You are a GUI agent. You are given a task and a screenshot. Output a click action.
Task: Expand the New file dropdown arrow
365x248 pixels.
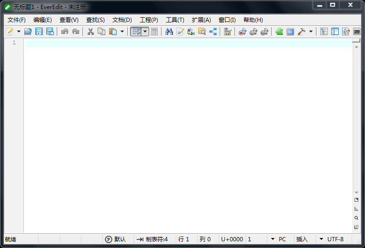point(19,31)
